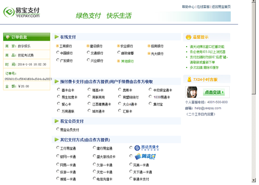Select the 联通卡支付 radio button
The height and width of the screenshot is (185, 259).
[131, 178]
